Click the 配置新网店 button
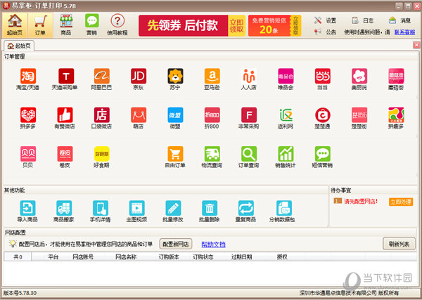This screenshot has width=422, height=300. [x=176, y=244]
